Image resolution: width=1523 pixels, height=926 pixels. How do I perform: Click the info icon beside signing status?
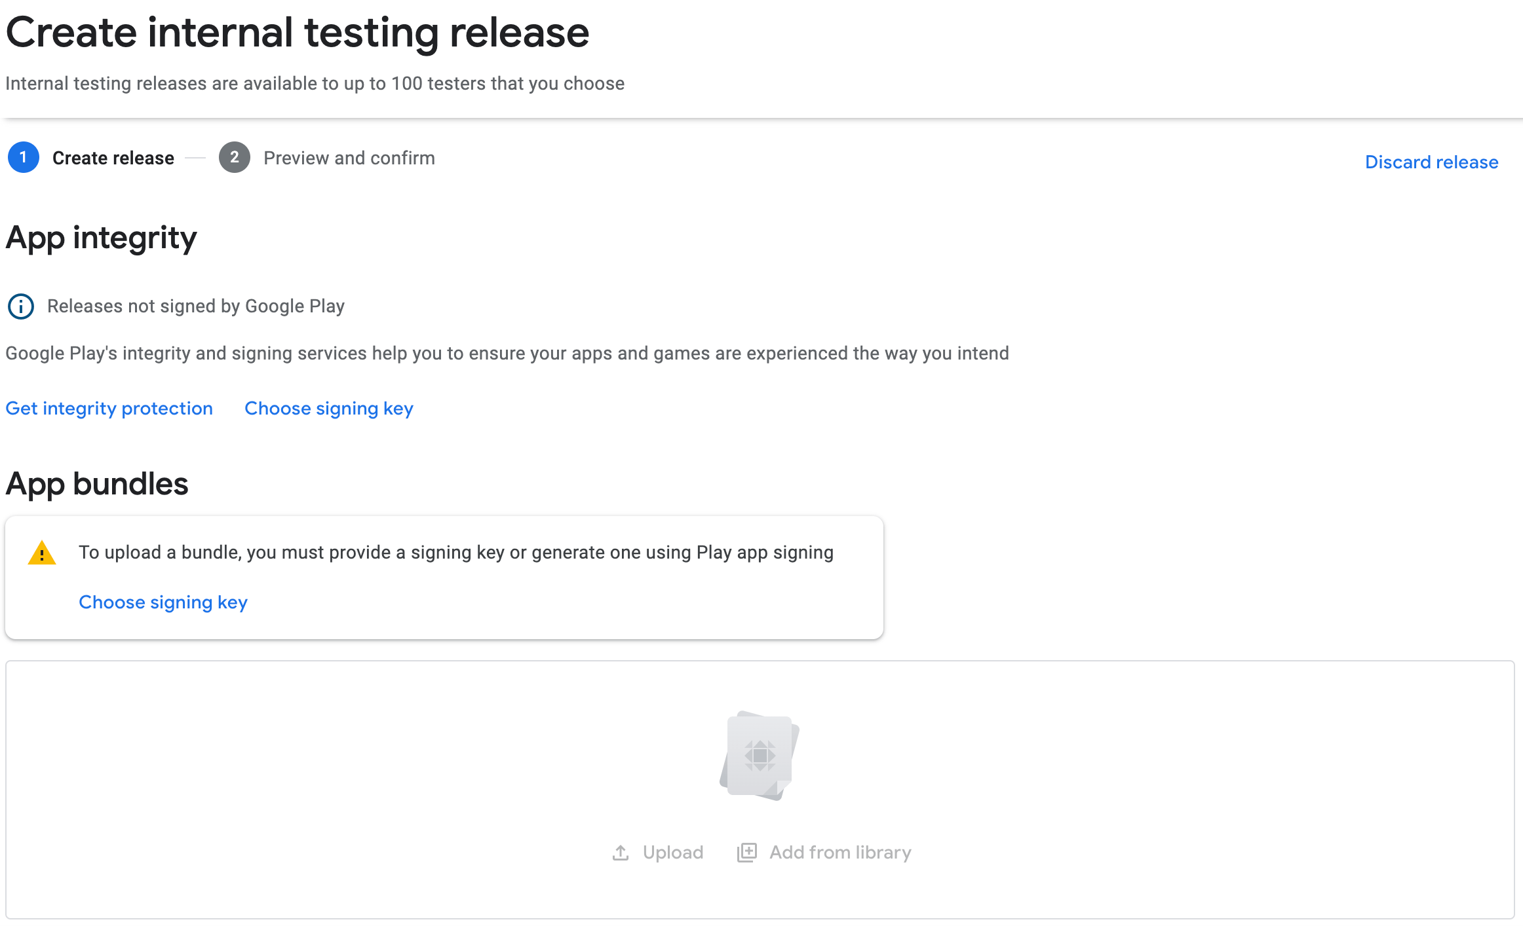click(x=21, y=306)
